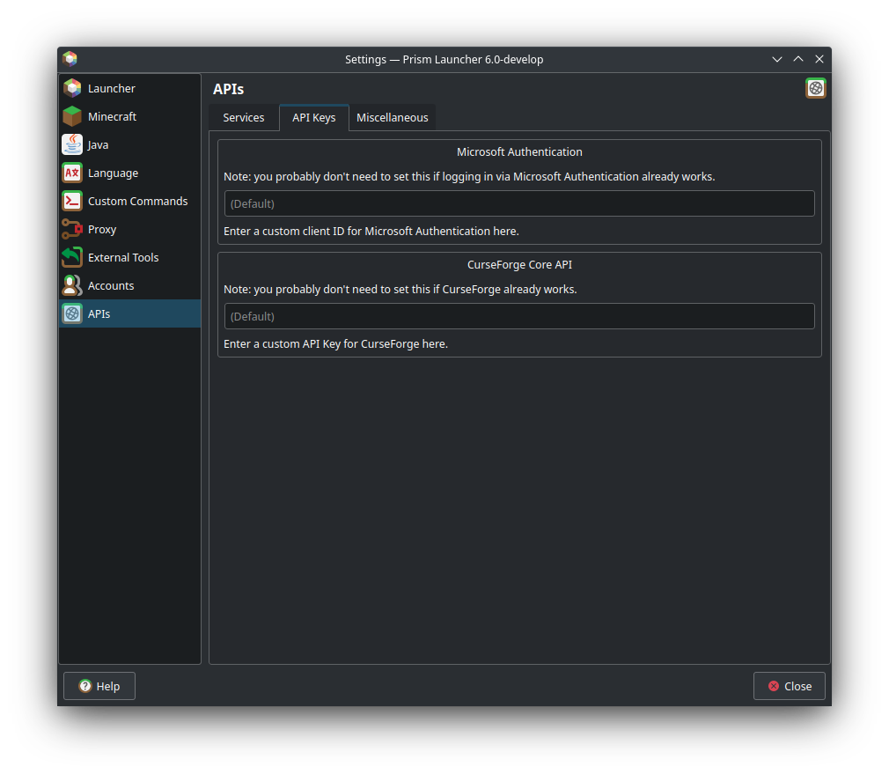Open the Launcher settings page
This screenshot has height=774, width=889.
130,88
